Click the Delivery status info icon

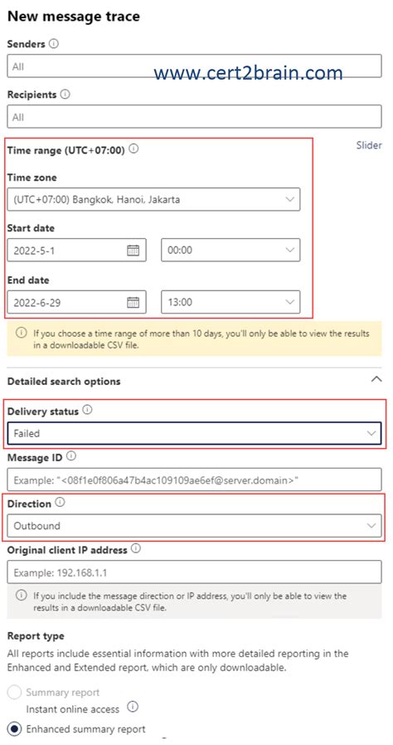click(87, 411)
